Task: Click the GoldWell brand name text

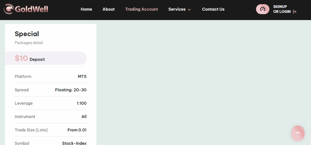Action: point(31,9)
